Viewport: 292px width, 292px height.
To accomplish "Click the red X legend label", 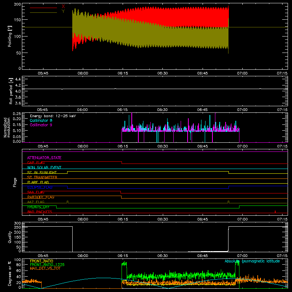I will point(63,7).
